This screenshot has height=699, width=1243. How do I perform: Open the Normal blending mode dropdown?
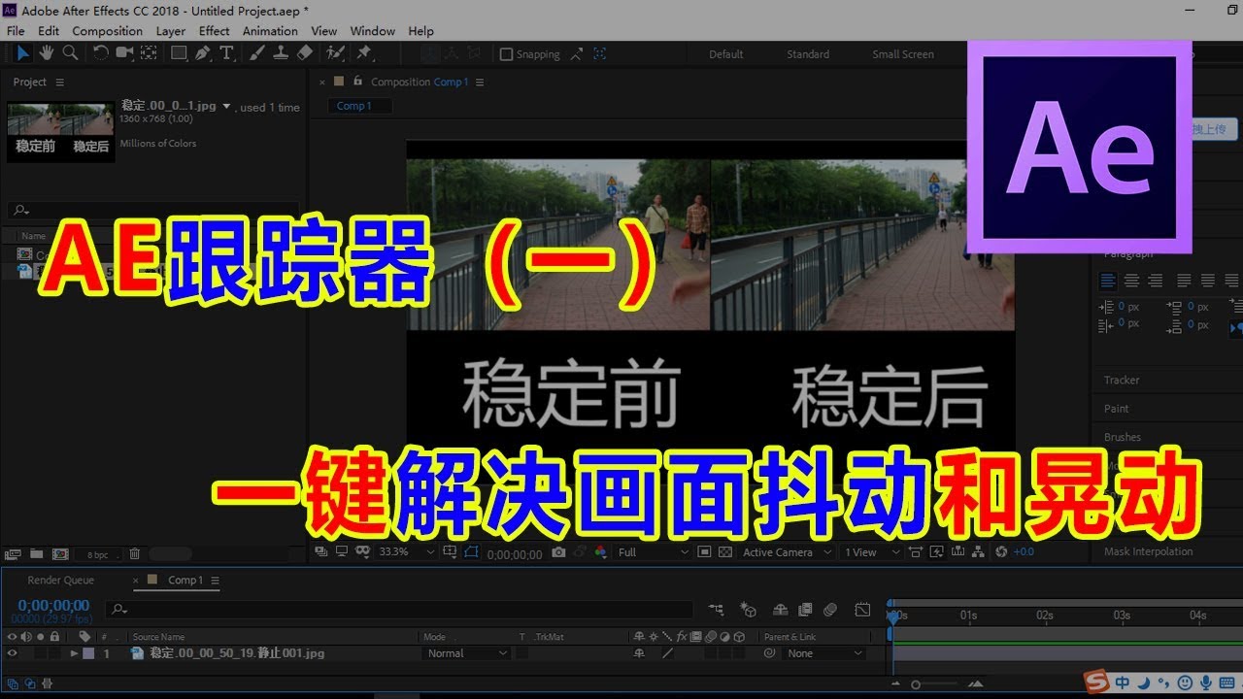466,653
